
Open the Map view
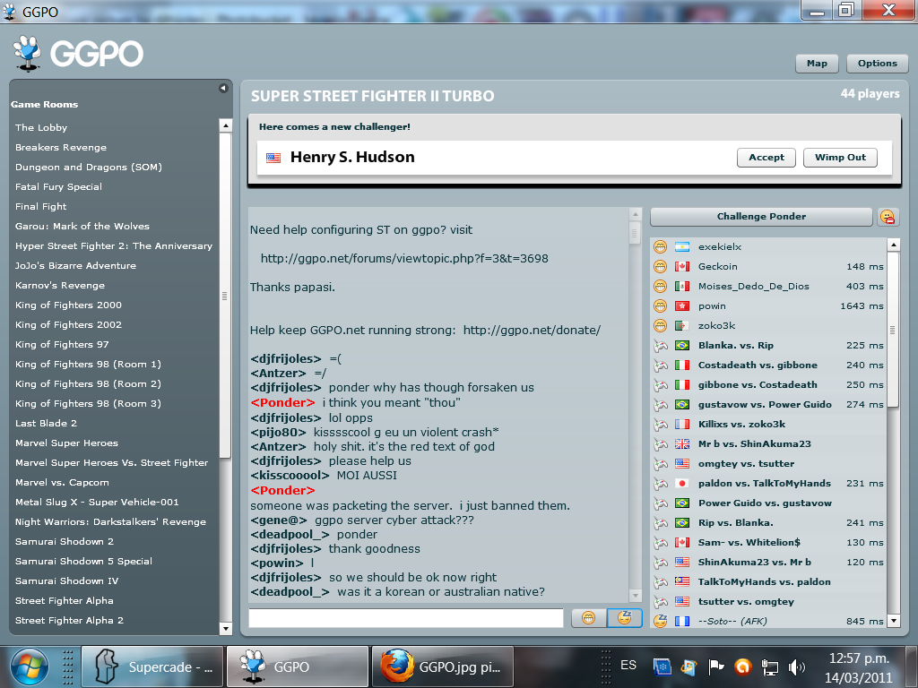(x=817, y=64)
